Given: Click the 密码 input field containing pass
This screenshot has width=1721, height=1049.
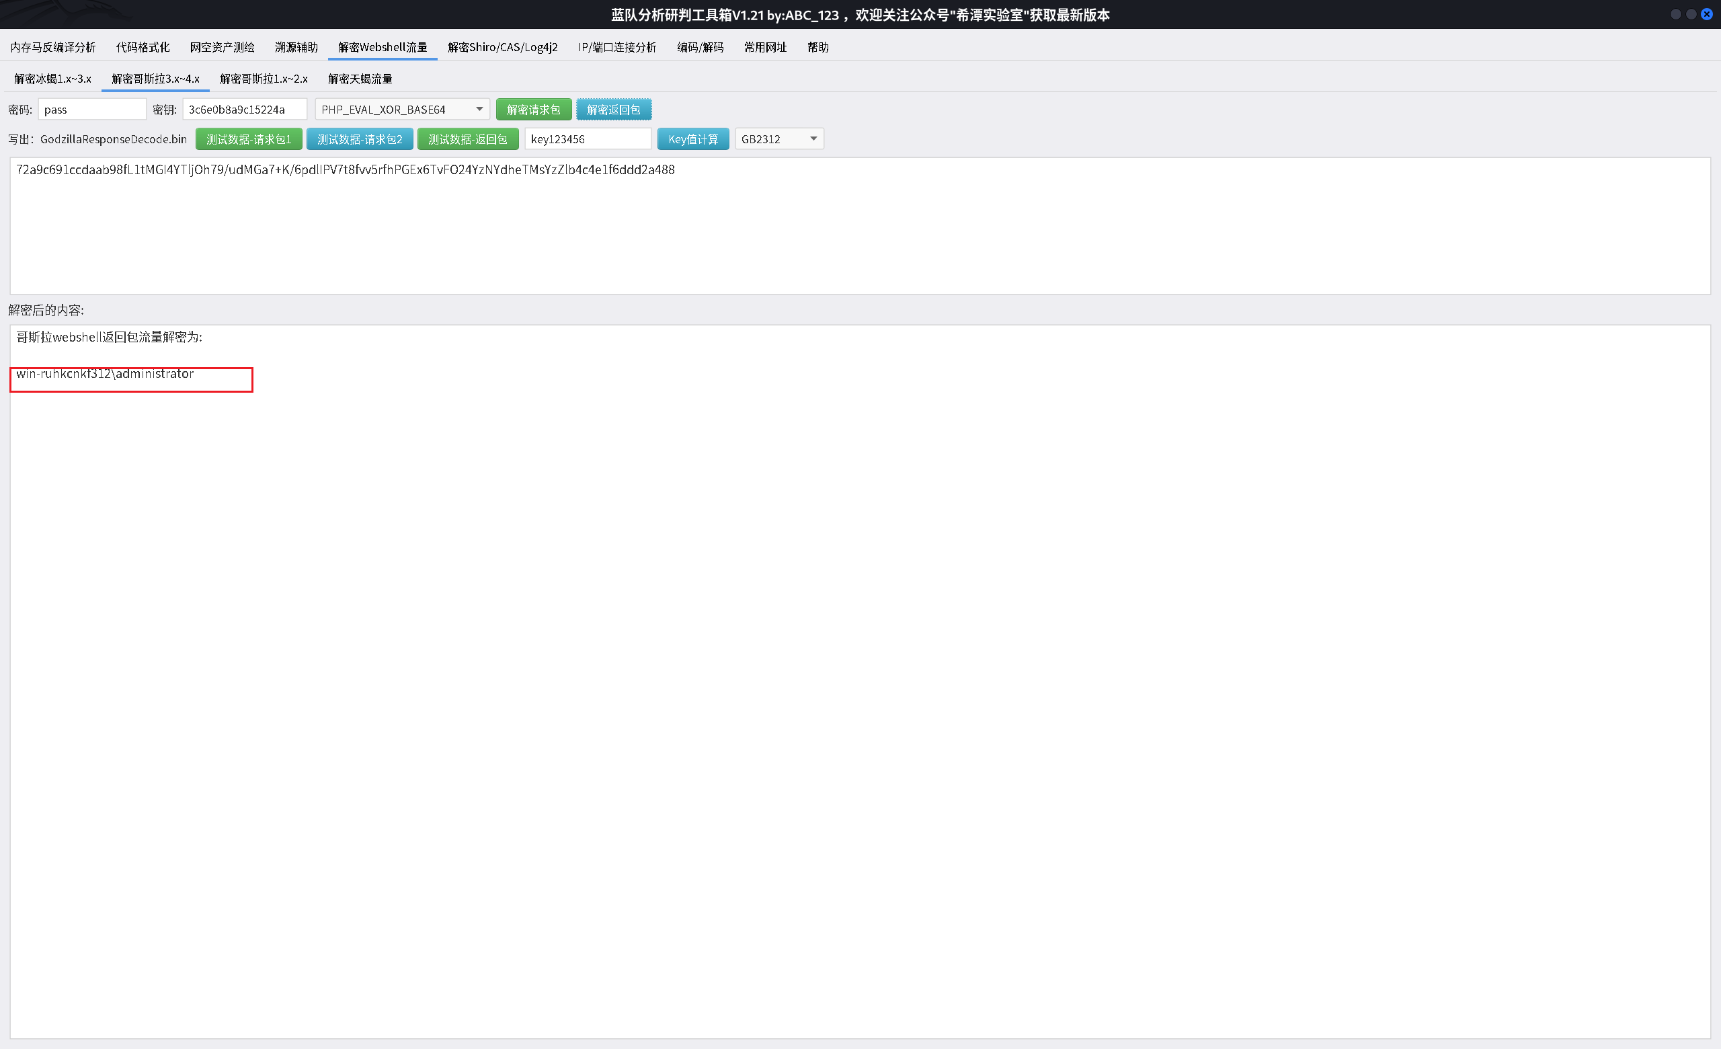Looking at the screenshot, I should (x=91, y=110).
